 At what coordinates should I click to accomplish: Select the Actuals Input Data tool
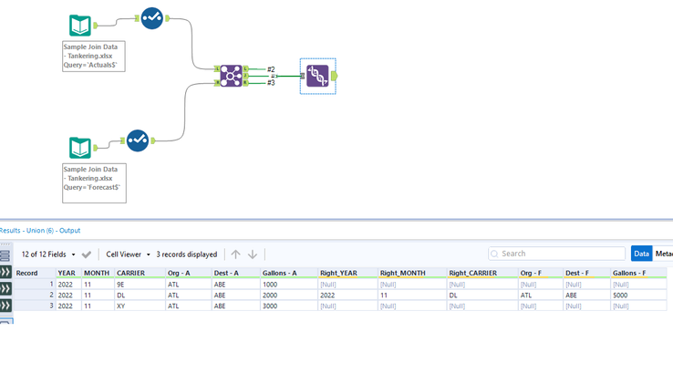80,26
